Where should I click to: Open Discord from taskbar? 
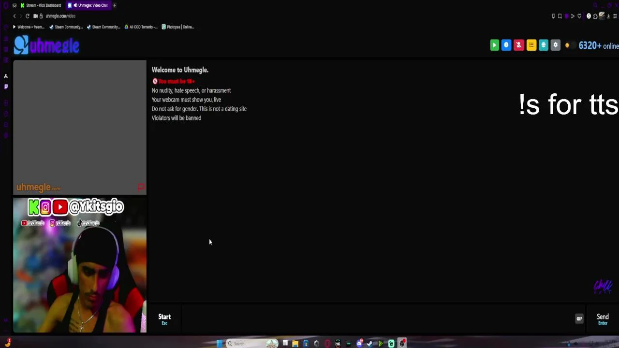359,344
